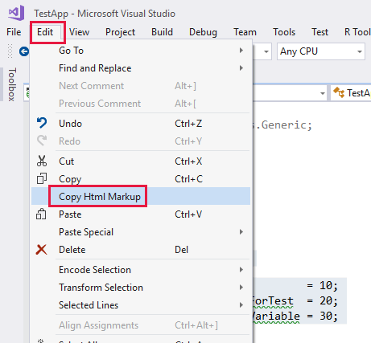Open the Test menu
Viewport: 371px width, 343px height.
tap(319, 32)
